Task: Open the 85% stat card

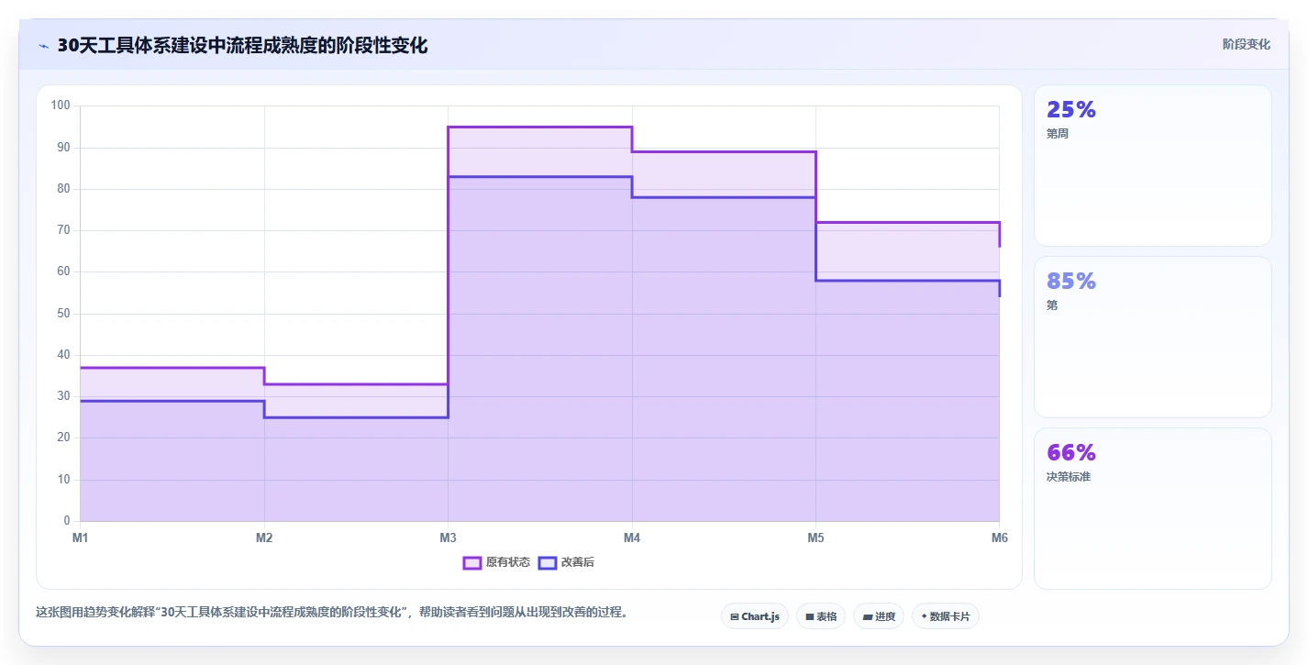Action: [1153, 337]
